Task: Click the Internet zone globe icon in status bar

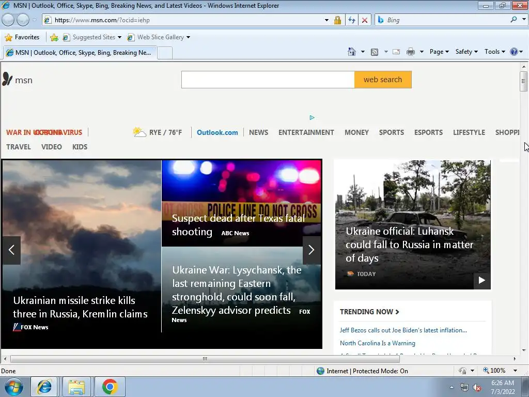Action: [x=320, y=371]
